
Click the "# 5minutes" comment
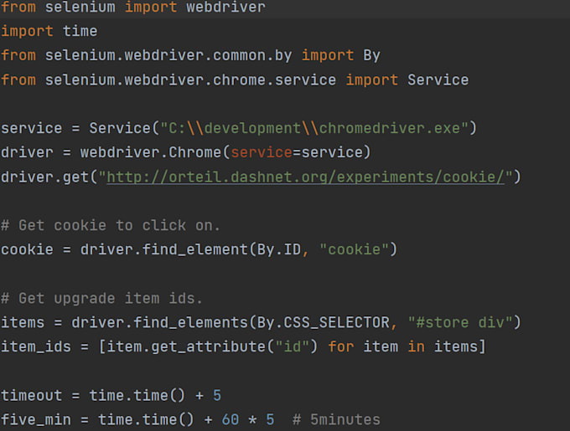pos(336,420)
